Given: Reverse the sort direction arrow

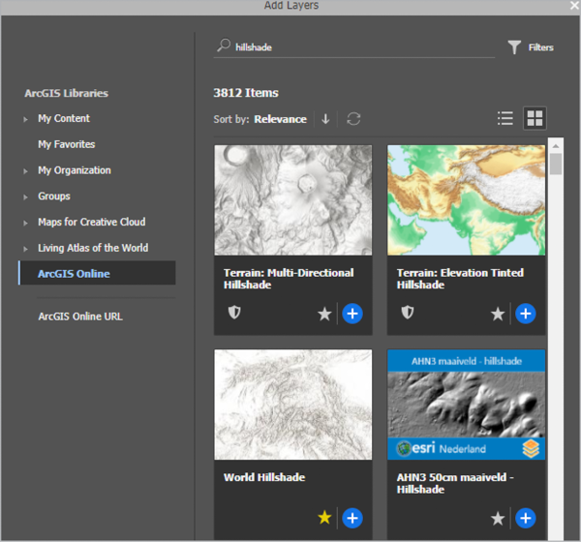Looking at the screenshot, I should (325, 119).
